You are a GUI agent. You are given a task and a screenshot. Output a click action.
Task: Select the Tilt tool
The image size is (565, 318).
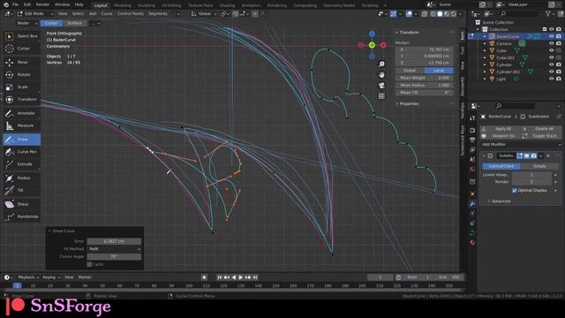(x=21, y=191)
